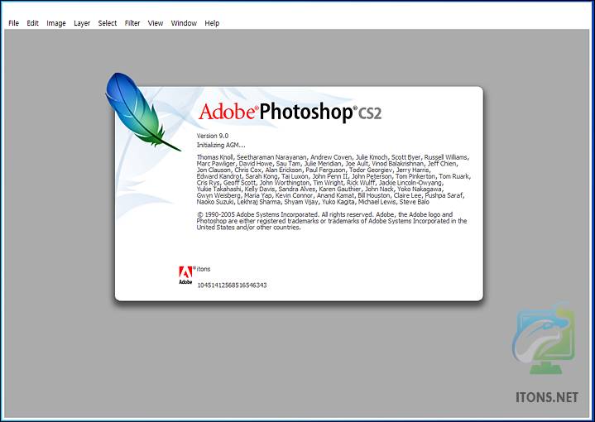The width and height of the screenshot is (595, 422).
Task: Open the Layer menu
Action: (82, 23)
